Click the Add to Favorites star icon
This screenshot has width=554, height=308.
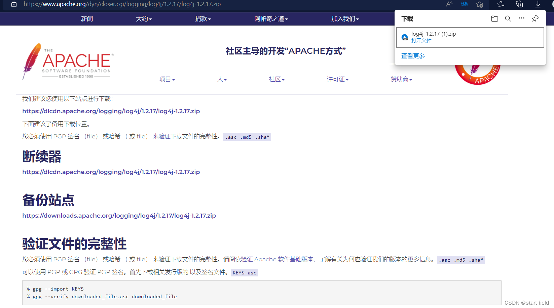(480, 4)
